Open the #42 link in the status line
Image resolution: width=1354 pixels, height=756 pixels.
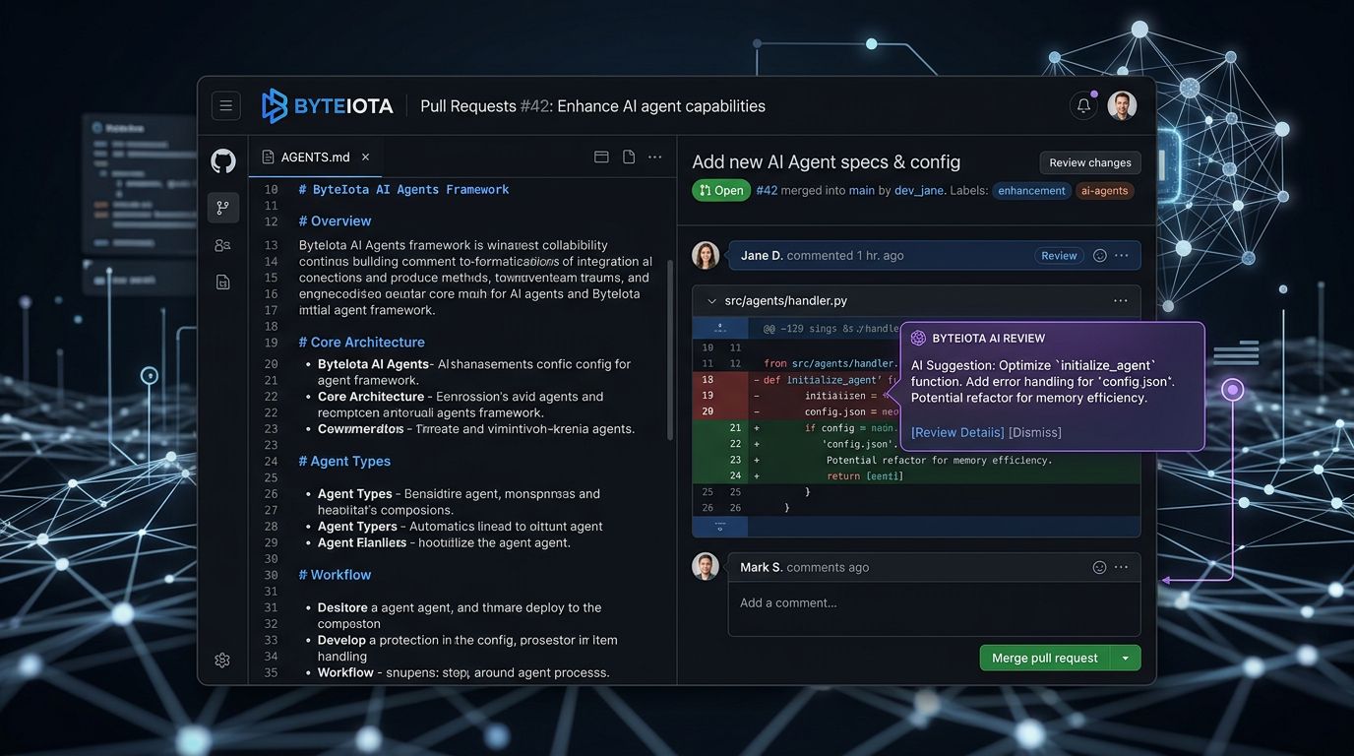[767, 190]
